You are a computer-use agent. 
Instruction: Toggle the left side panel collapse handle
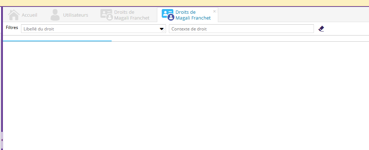coord(2,140)
